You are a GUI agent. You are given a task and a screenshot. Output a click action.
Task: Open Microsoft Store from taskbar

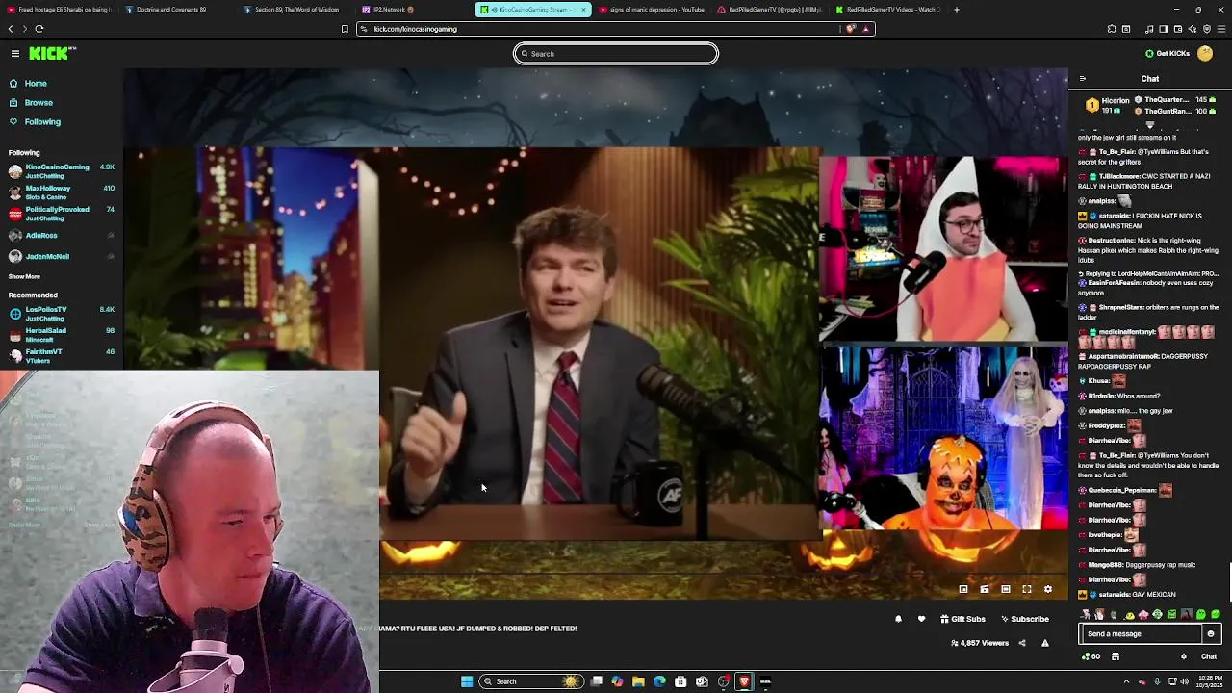(680, 681)
